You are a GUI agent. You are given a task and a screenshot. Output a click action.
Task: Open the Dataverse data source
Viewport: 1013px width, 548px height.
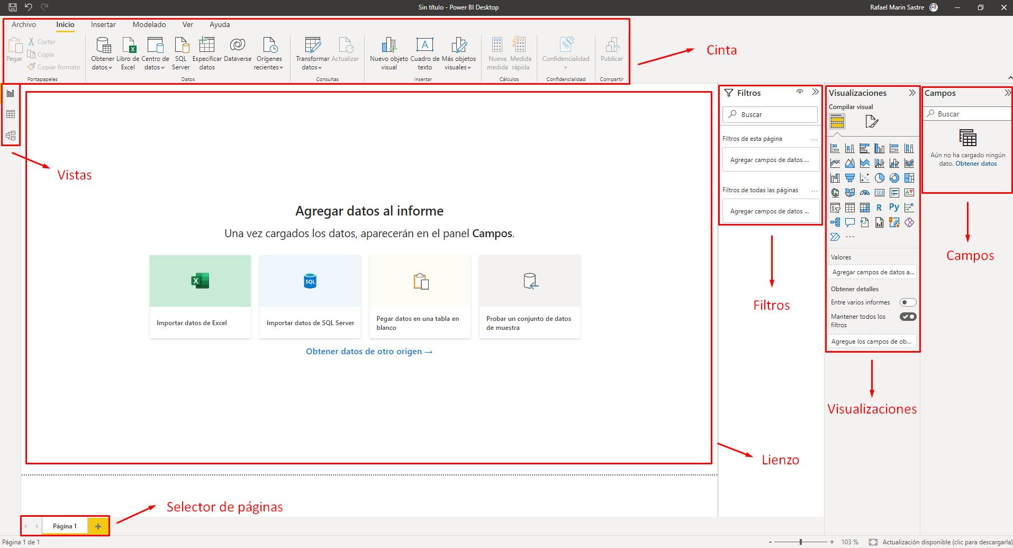[x=238, y=46]
